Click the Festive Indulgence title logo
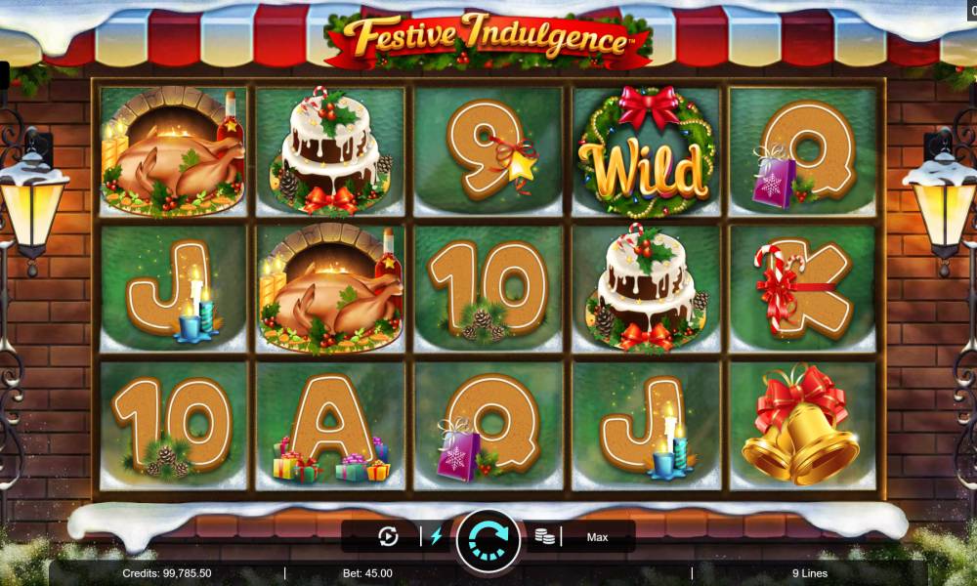This screenshot has height=586, width=977. [488, 39]
